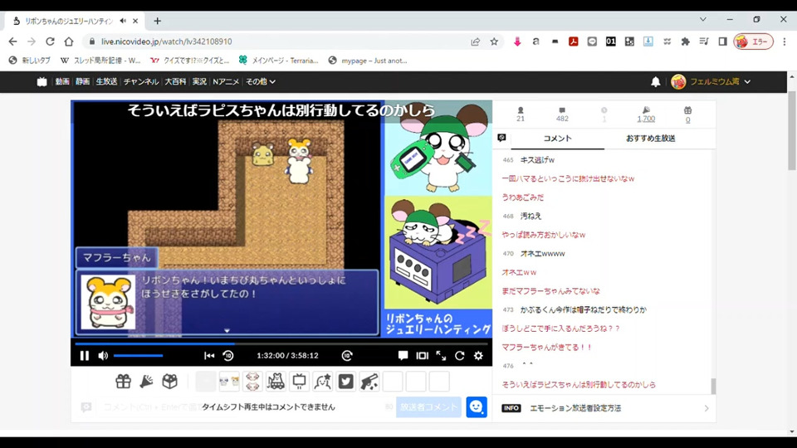The height and width of the screenshot is (448, 797).
Task: Open the Chrome three-dot menu
Action: point(785,41)
